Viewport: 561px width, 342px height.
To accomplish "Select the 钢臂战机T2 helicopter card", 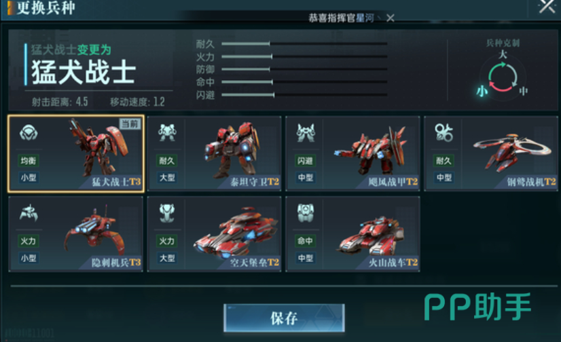I will coord(491,153).
